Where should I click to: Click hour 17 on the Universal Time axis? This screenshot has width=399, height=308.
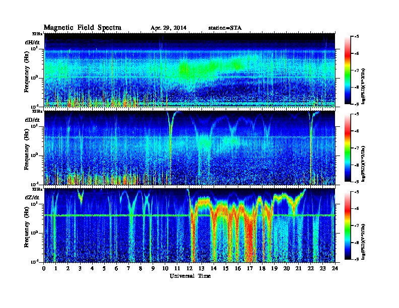[x=250, y=268]
